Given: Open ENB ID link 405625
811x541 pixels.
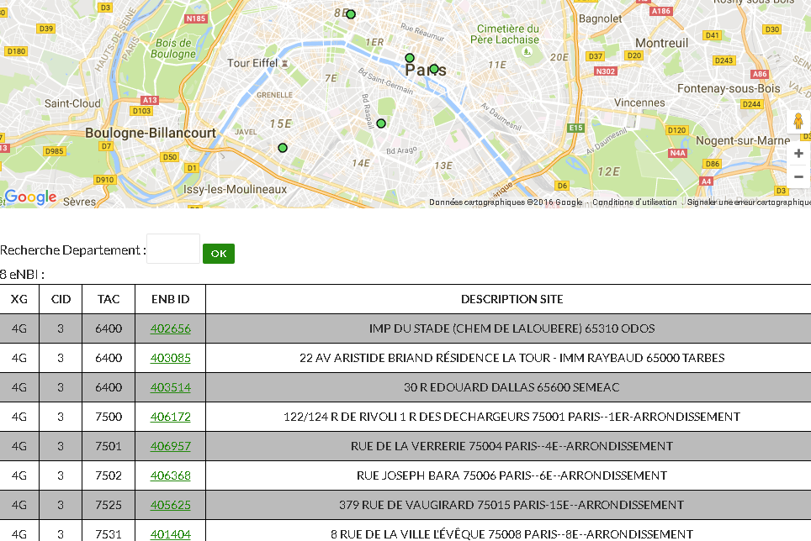Looking at the screenshot, I should pyautogui.click(x=171, y=505).
